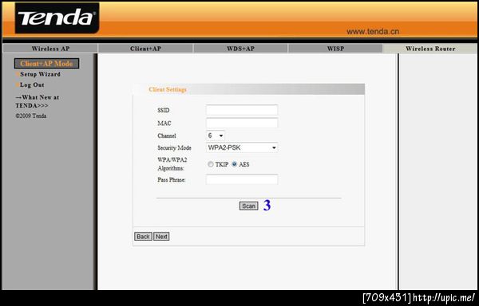
Task: Click the Client Settings heading
Action: (168, 89)
